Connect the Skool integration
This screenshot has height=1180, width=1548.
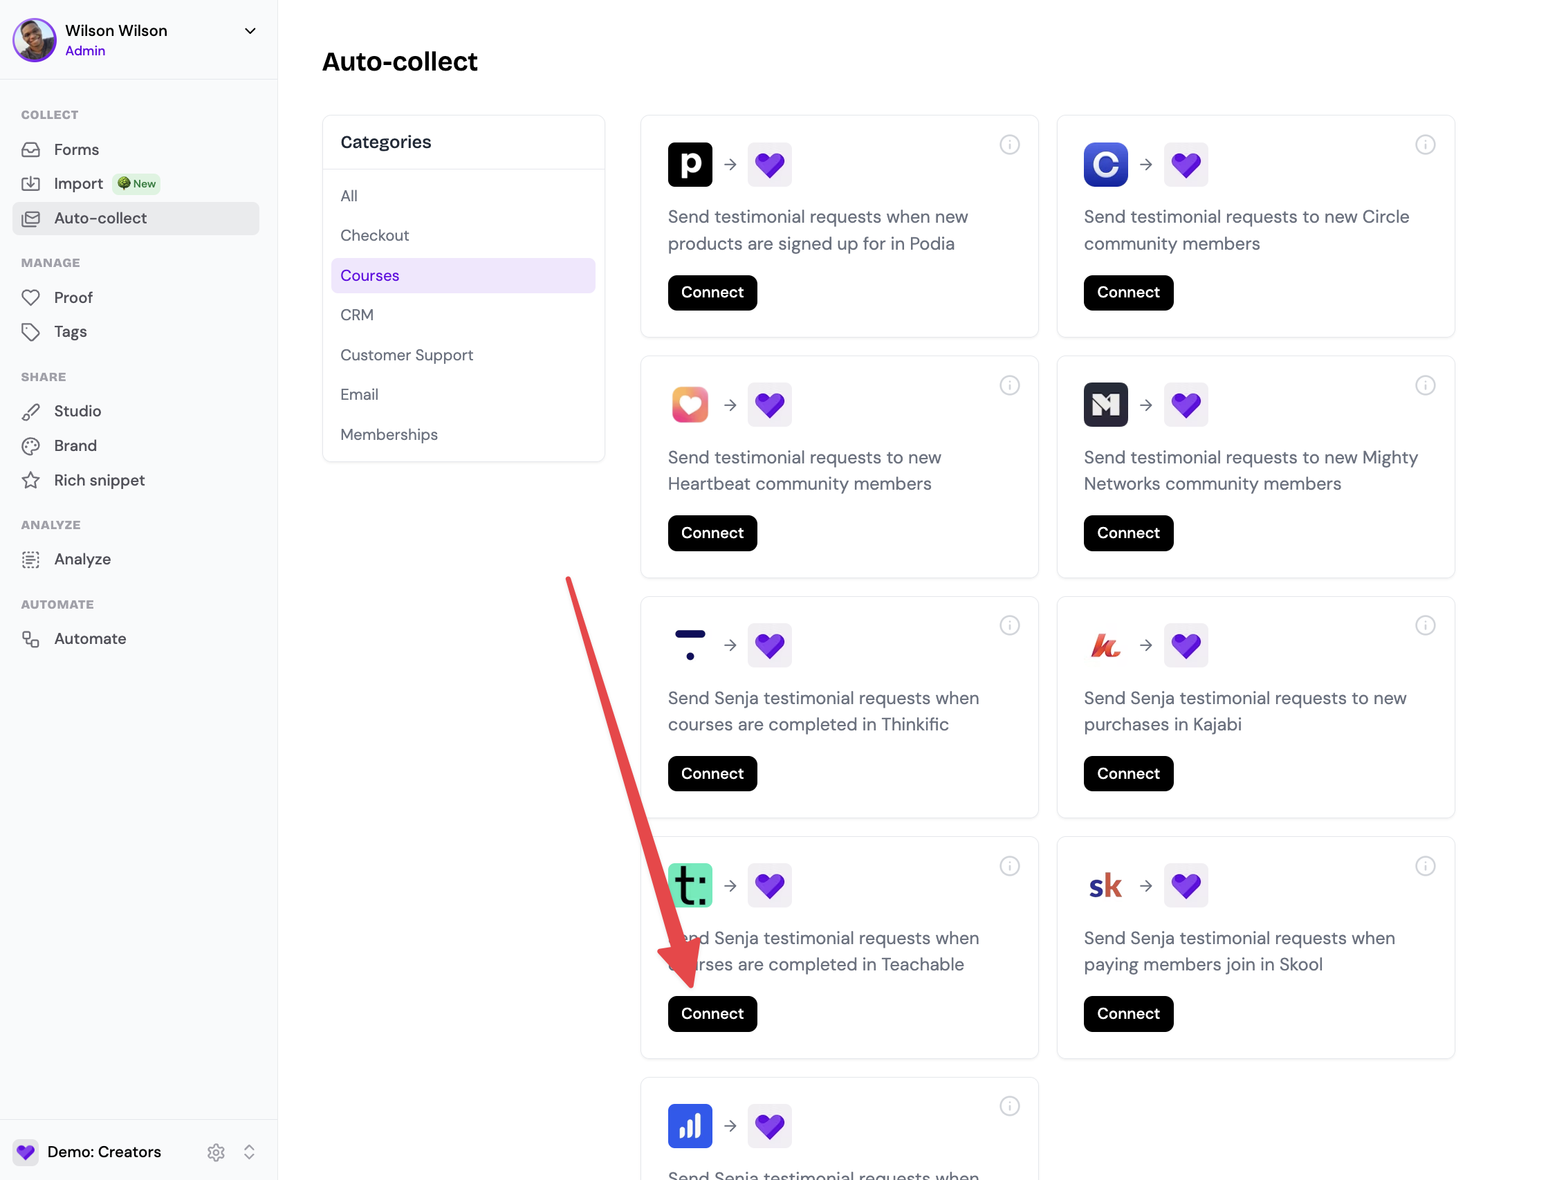coord(1128,1013)
